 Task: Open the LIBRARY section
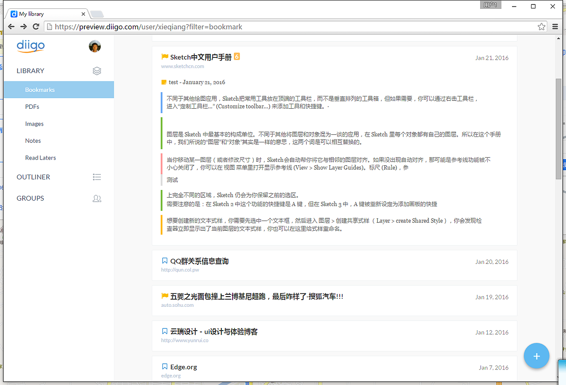coord(31,71)
